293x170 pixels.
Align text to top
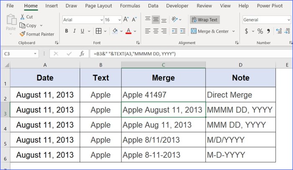click(148, 19)
